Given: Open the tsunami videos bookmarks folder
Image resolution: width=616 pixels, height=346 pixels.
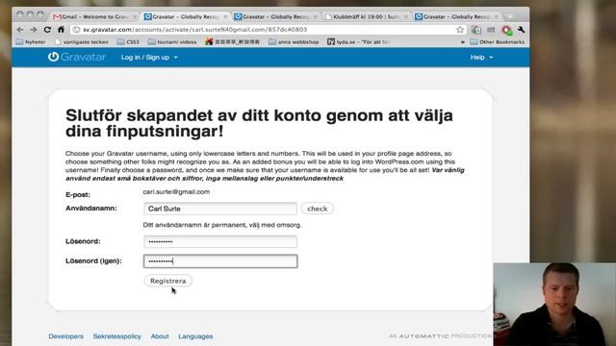Looking at the screenshot, I should (172, 41).
